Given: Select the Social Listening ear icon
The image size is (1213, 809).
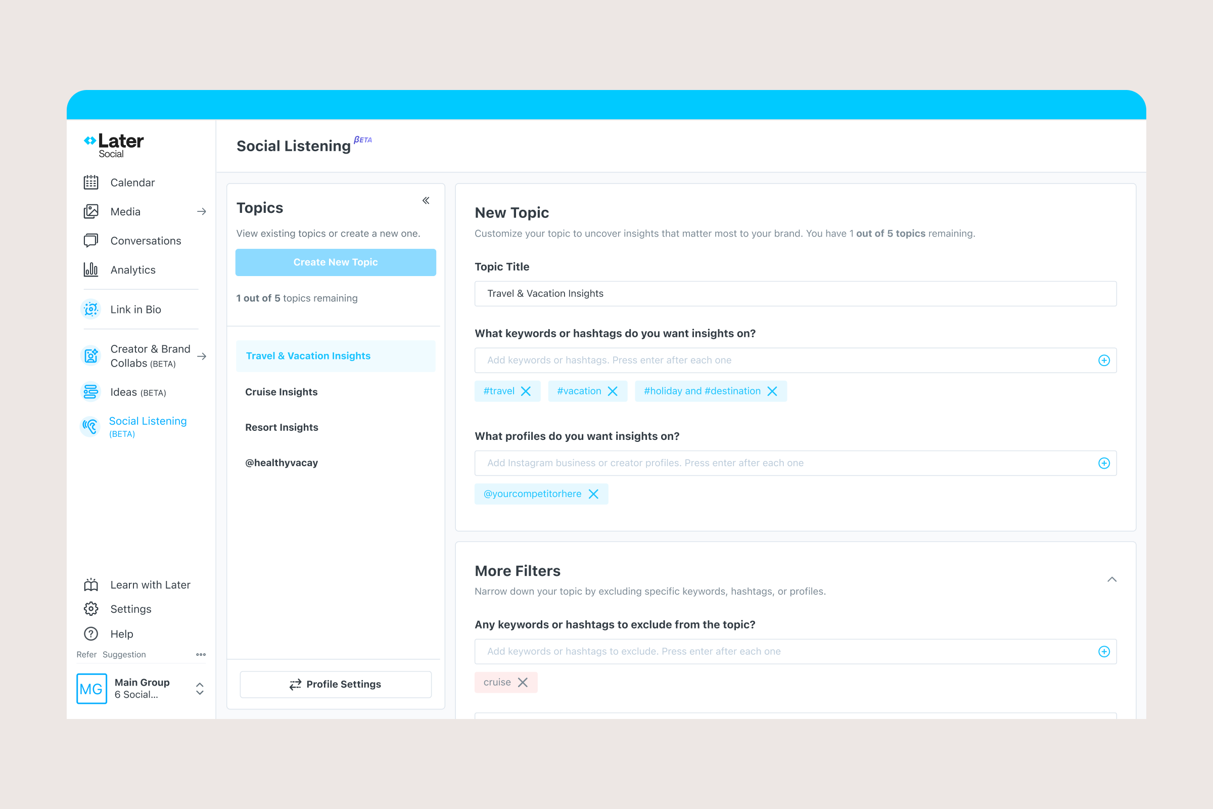Looking at the screenshot, I should [x=90, y=426].
